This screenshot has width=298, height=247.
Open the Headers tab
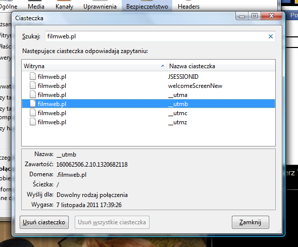pos(188,7)
